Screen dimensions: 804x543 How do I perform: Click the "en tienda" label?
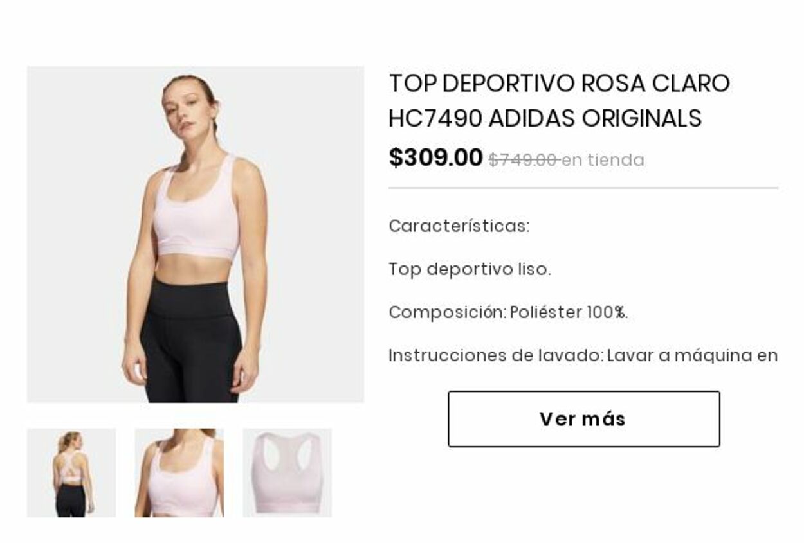[x=603, y=160]
